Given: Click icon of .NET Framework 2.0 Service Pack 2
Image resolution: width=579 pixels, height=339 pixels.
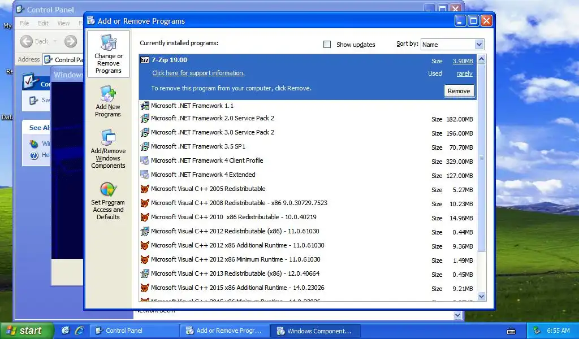Looking at the screenshot, I should [145, 119].
